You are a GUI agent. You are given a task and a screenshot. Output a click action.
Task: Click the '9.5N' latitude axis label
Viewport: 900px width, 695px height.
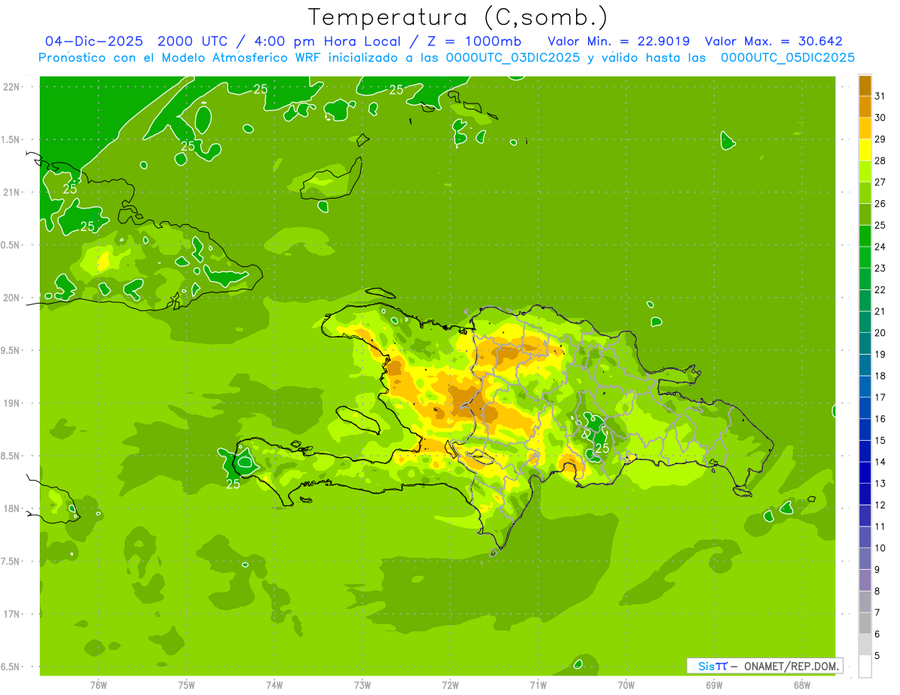(x=11, y=350)
